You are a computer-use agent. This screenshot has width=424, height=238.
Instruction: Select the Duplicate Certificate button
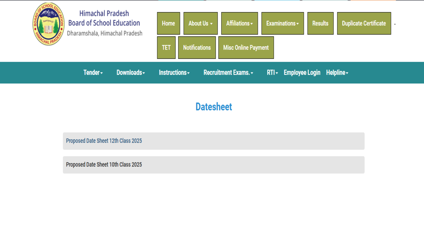click(364, 23)
